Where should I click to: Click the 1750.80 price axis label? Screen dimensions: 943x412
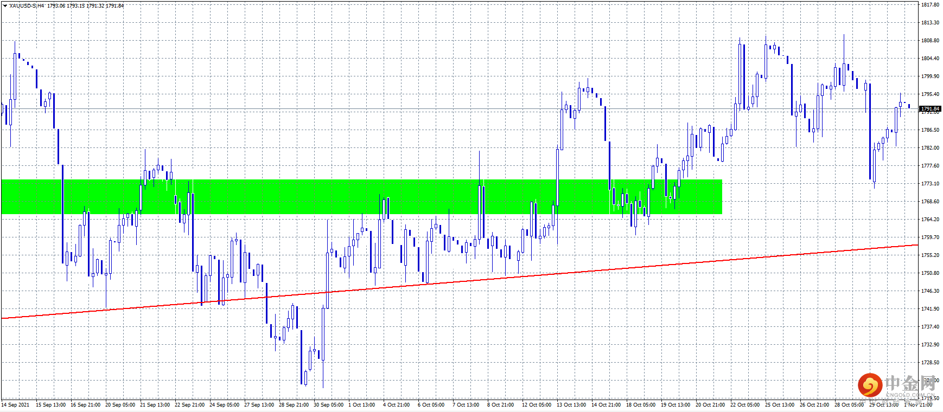[930, 273]
